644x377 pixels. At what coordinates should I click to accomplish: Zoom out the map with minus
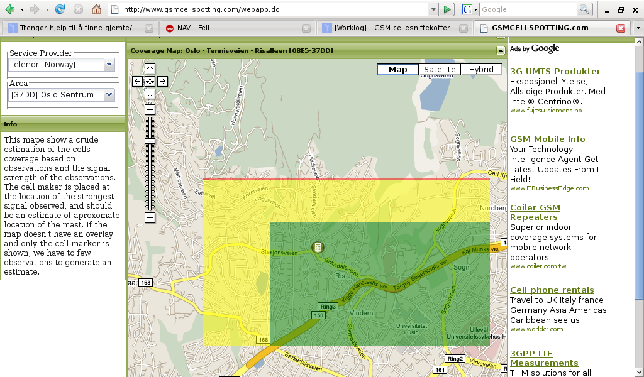[x=150, y=217]
